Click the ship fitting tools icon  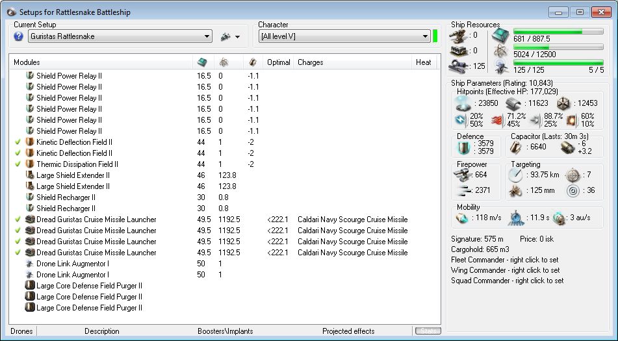click(x=226, y=36)
